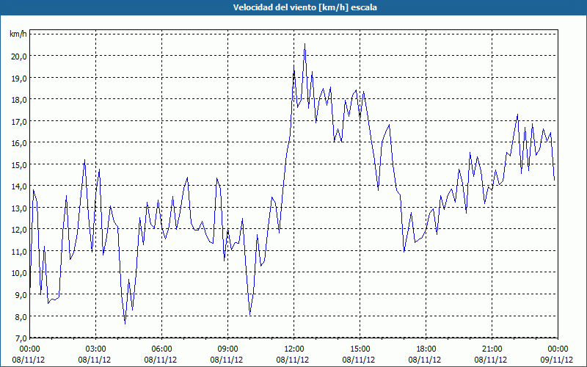Select the '09/11/12' date label
Viewport: 587px width, 367px height.
tap(557, 360)
